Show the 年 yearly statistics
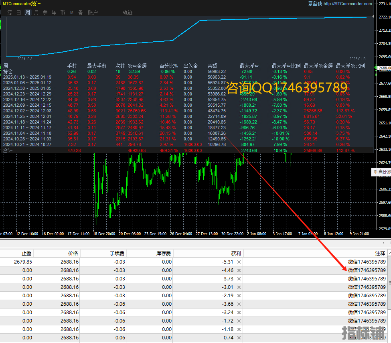 click(54, 12)
